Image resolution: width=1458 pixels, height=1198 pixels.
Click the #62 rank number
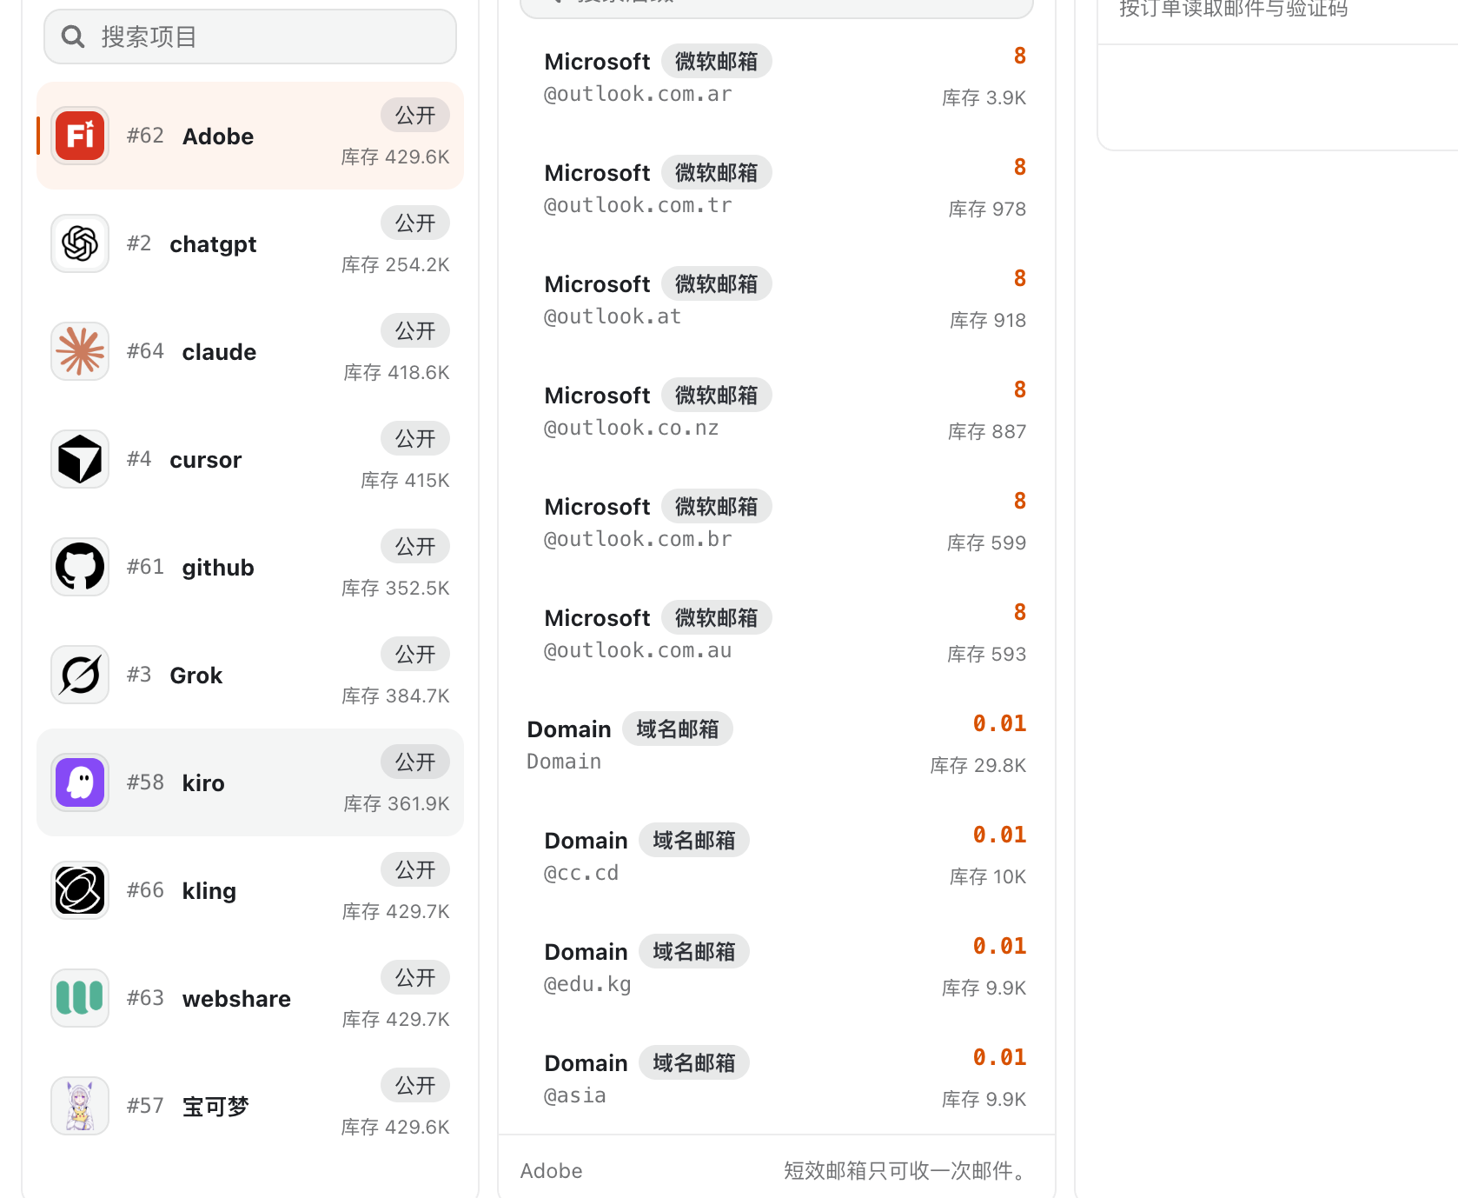(x=145, y=136)
